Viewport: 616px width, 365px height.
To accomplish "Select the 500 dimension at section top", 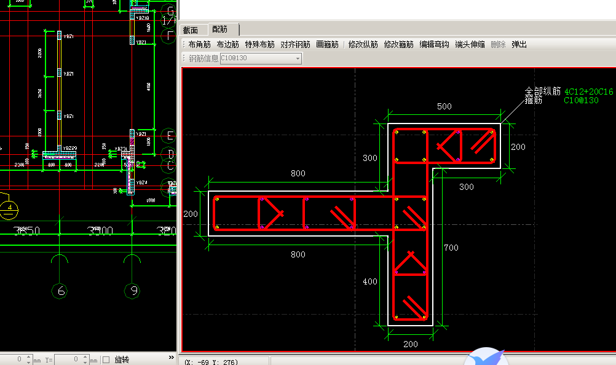I will coord(444,106).
